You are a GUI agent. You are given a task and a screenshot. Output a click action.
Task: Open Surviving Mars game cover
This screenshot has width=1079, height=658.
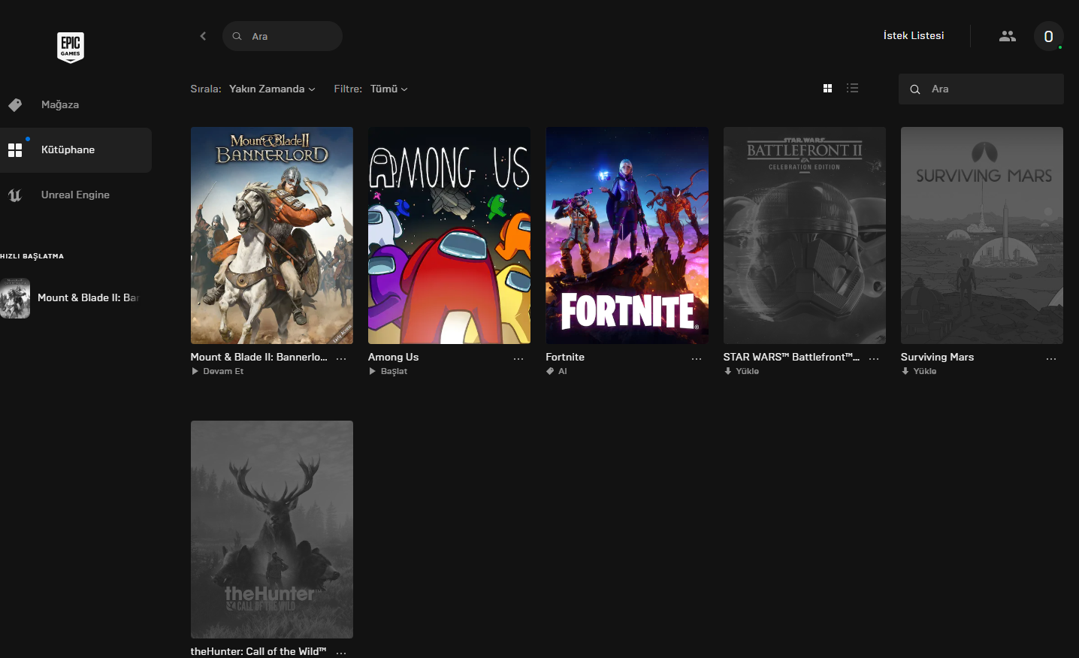[x=982, y=235]
